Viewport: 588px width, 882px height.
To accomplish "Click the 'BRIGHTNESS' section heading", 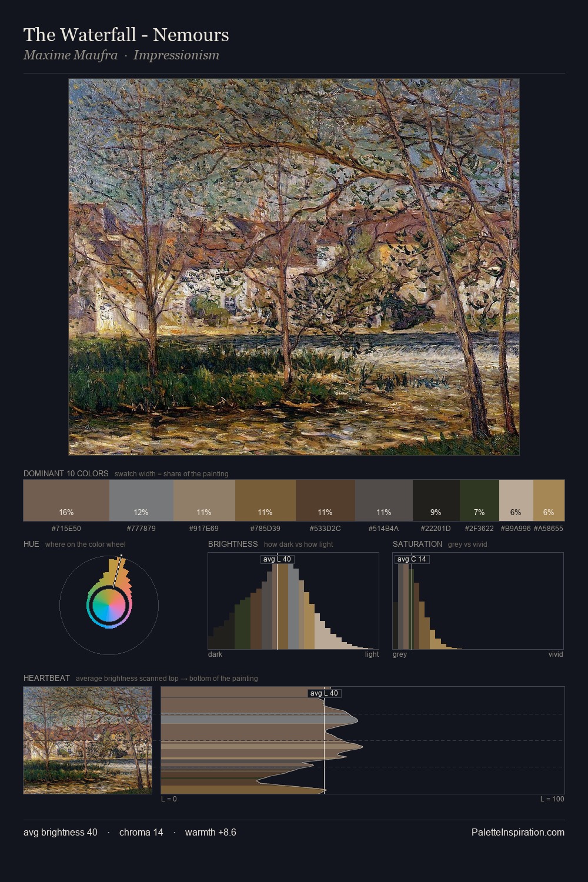I will [x=233, y=544].
